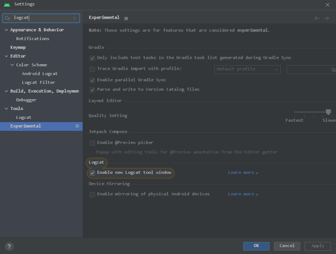Collapse Appearance & Behavior in the sidebar
336x254 pixels.
coord(6,30)
